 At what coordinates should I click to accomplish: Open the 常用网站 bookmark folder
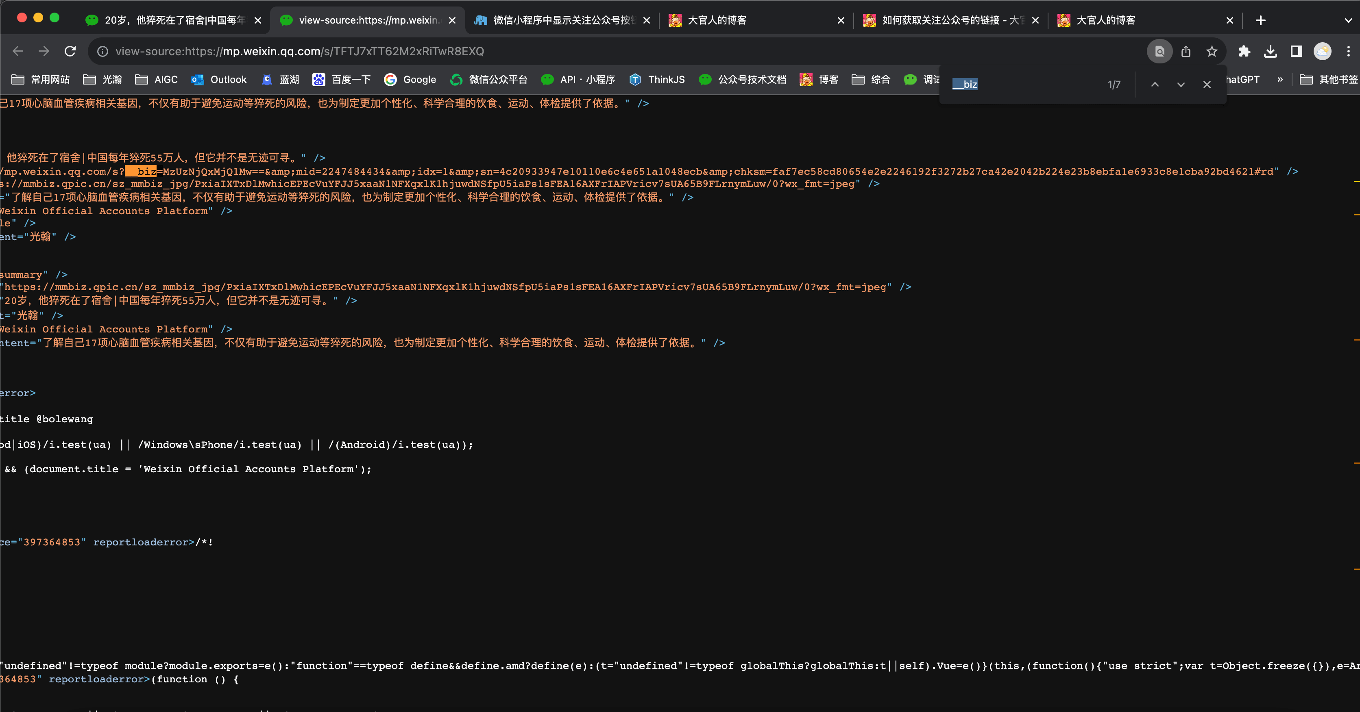click(x=41, y=80)
